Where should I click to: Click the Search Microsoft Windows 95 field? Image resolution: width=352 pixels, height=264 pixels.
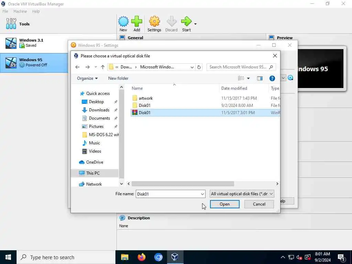point(241,67)
